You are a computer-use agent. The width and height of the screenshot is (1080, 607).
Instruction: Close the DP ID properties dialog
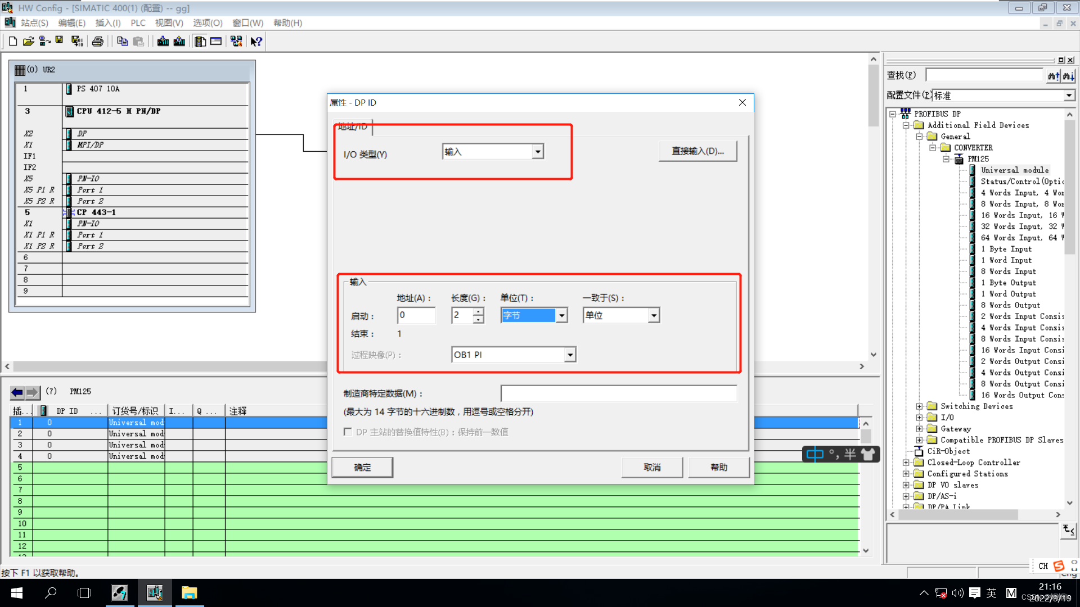[742, 102]
